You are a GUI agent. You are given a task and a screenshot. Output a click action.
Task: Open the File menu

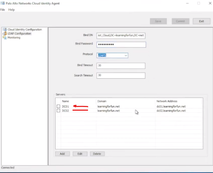(3, 10)
